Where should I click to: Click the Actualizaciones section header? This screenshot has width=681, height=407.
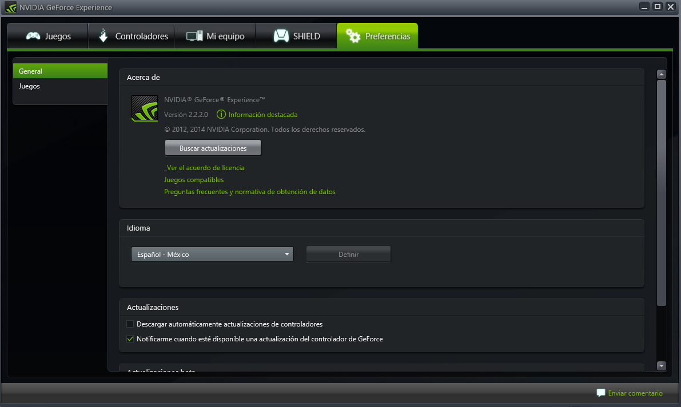coord(153,307)
